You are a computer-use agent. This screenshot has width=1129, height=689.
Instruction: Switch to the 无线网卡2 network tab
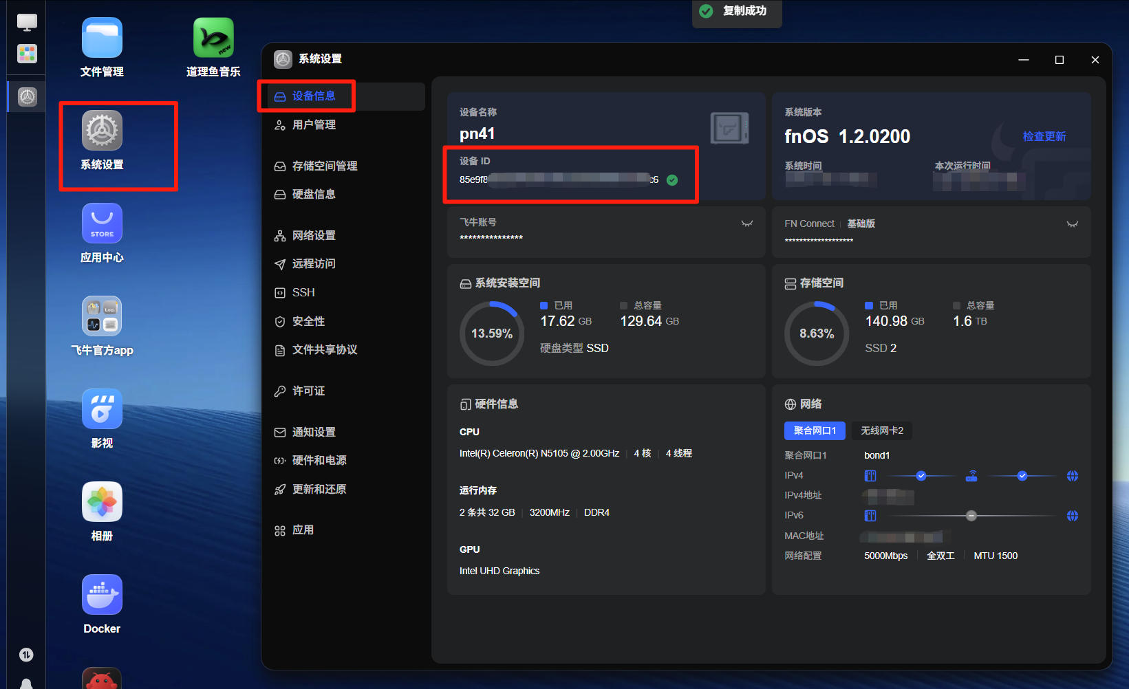click(882, 430)
